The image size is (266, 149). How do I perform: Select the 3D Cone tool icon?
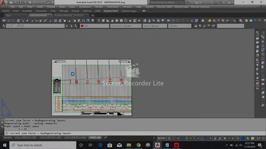pyautogui.click(x=112, y=21)
